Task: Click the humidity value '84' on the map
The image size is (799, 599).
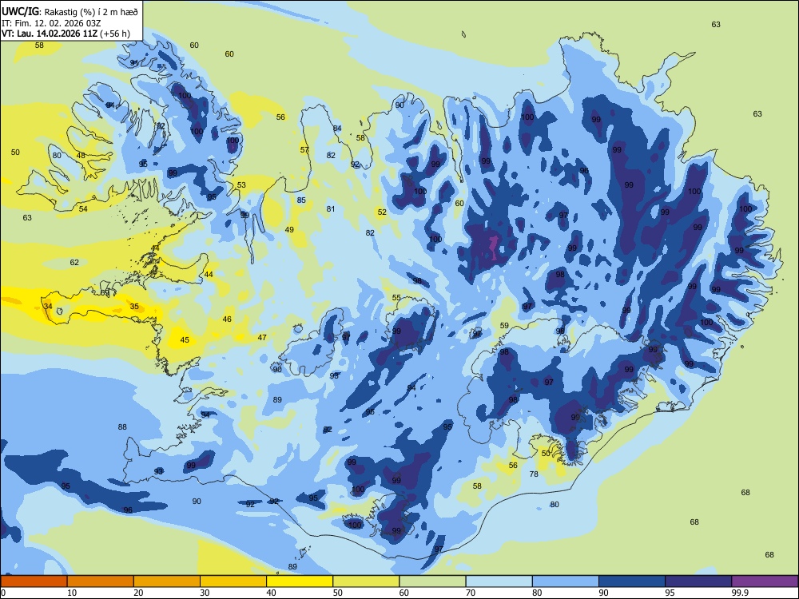Action: (337, 129)
